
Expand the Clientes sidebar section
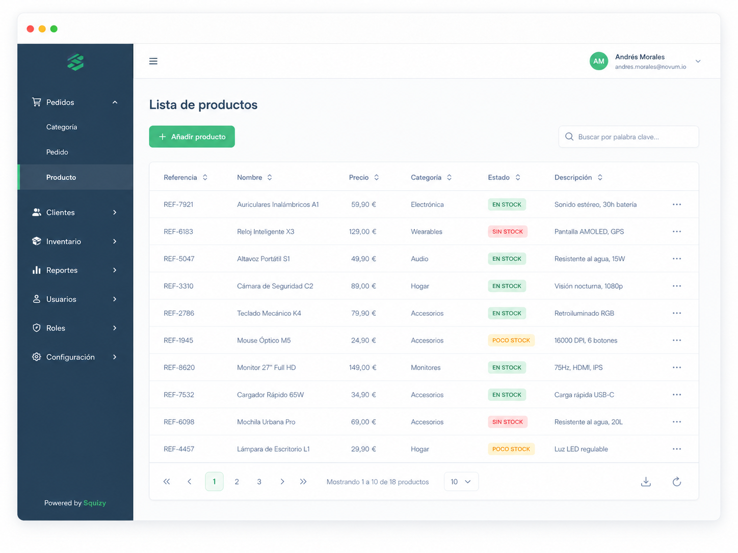115,212
